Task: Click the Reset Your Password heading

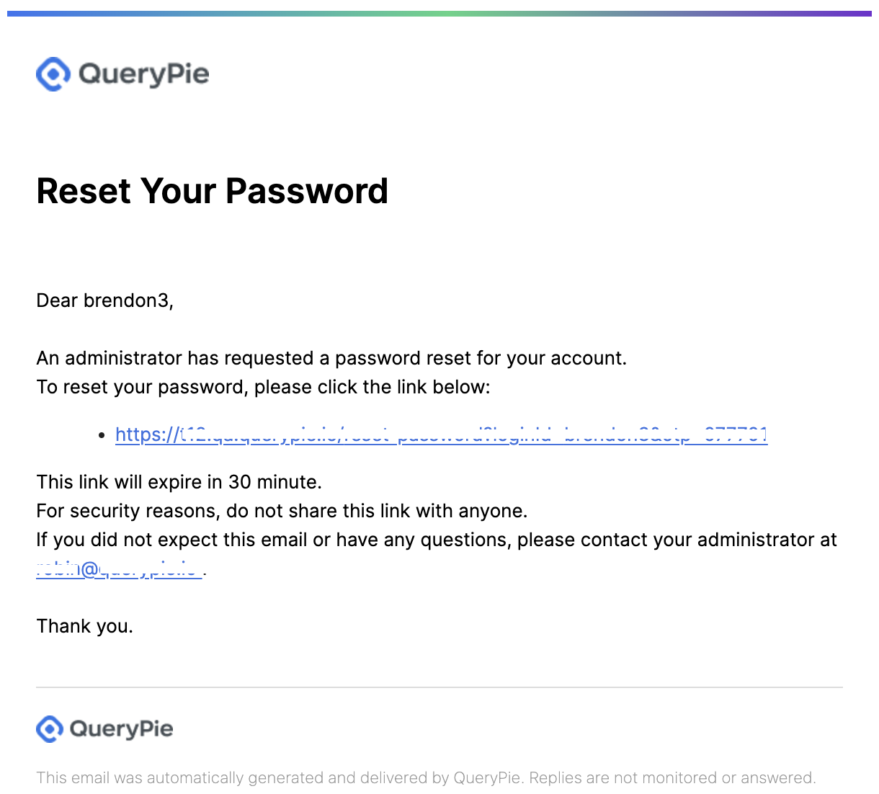Action: (212, 191)
